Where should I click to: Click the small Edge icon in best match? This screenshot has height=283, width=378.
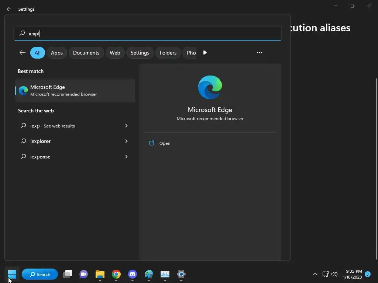coord(23,91)
